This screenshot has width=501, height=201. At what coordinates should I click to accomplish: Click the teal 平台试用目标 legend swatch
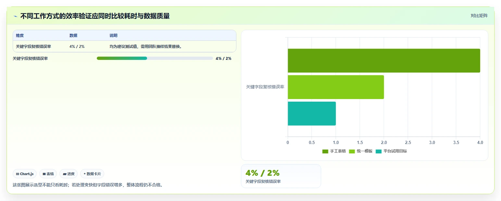click(379, 151)
